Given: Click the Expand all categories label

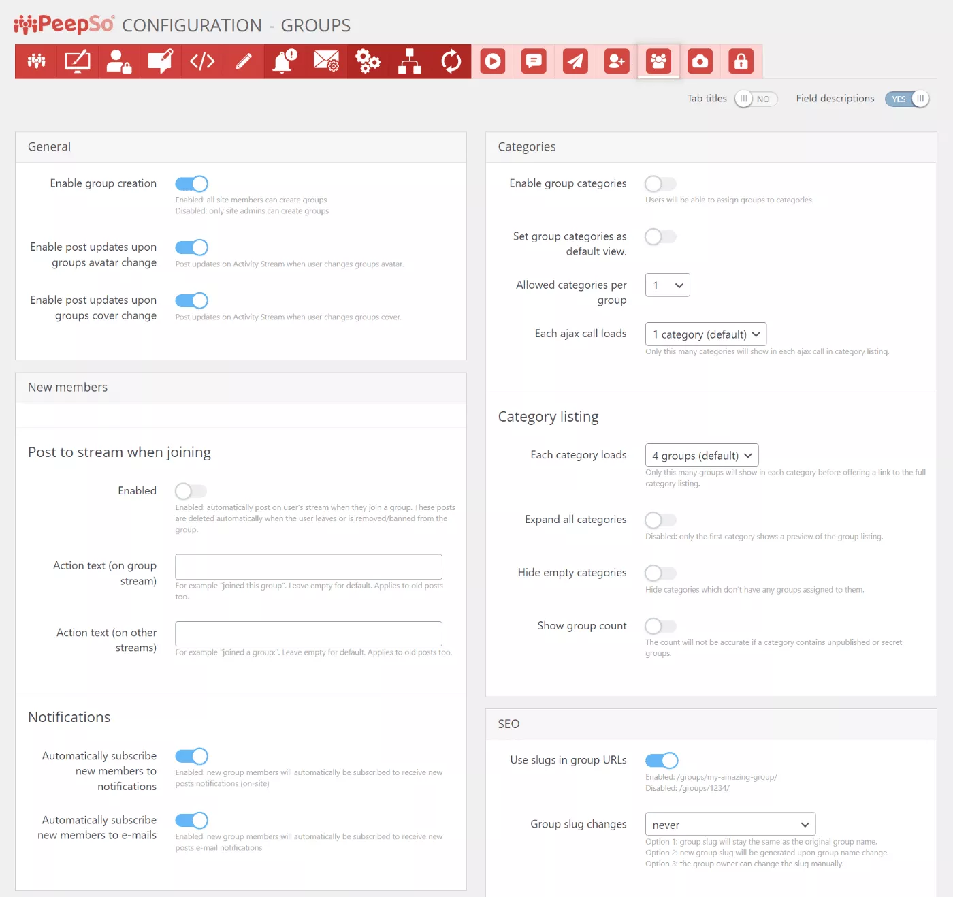Looking at the screenshot, I should (576, 520).
